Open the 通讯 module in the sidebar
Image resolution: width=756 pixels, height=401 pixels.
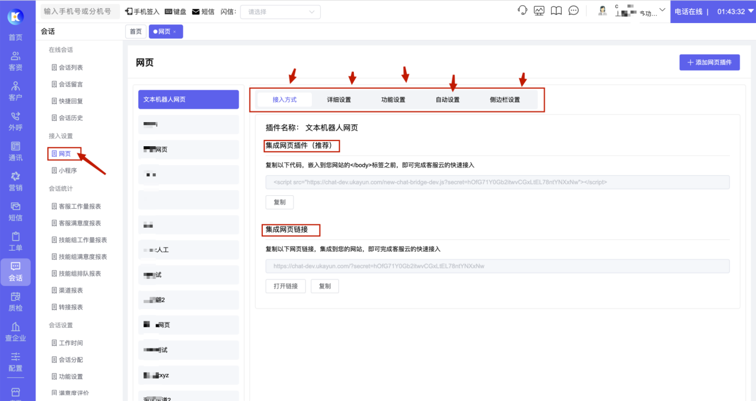coord(16,152)
